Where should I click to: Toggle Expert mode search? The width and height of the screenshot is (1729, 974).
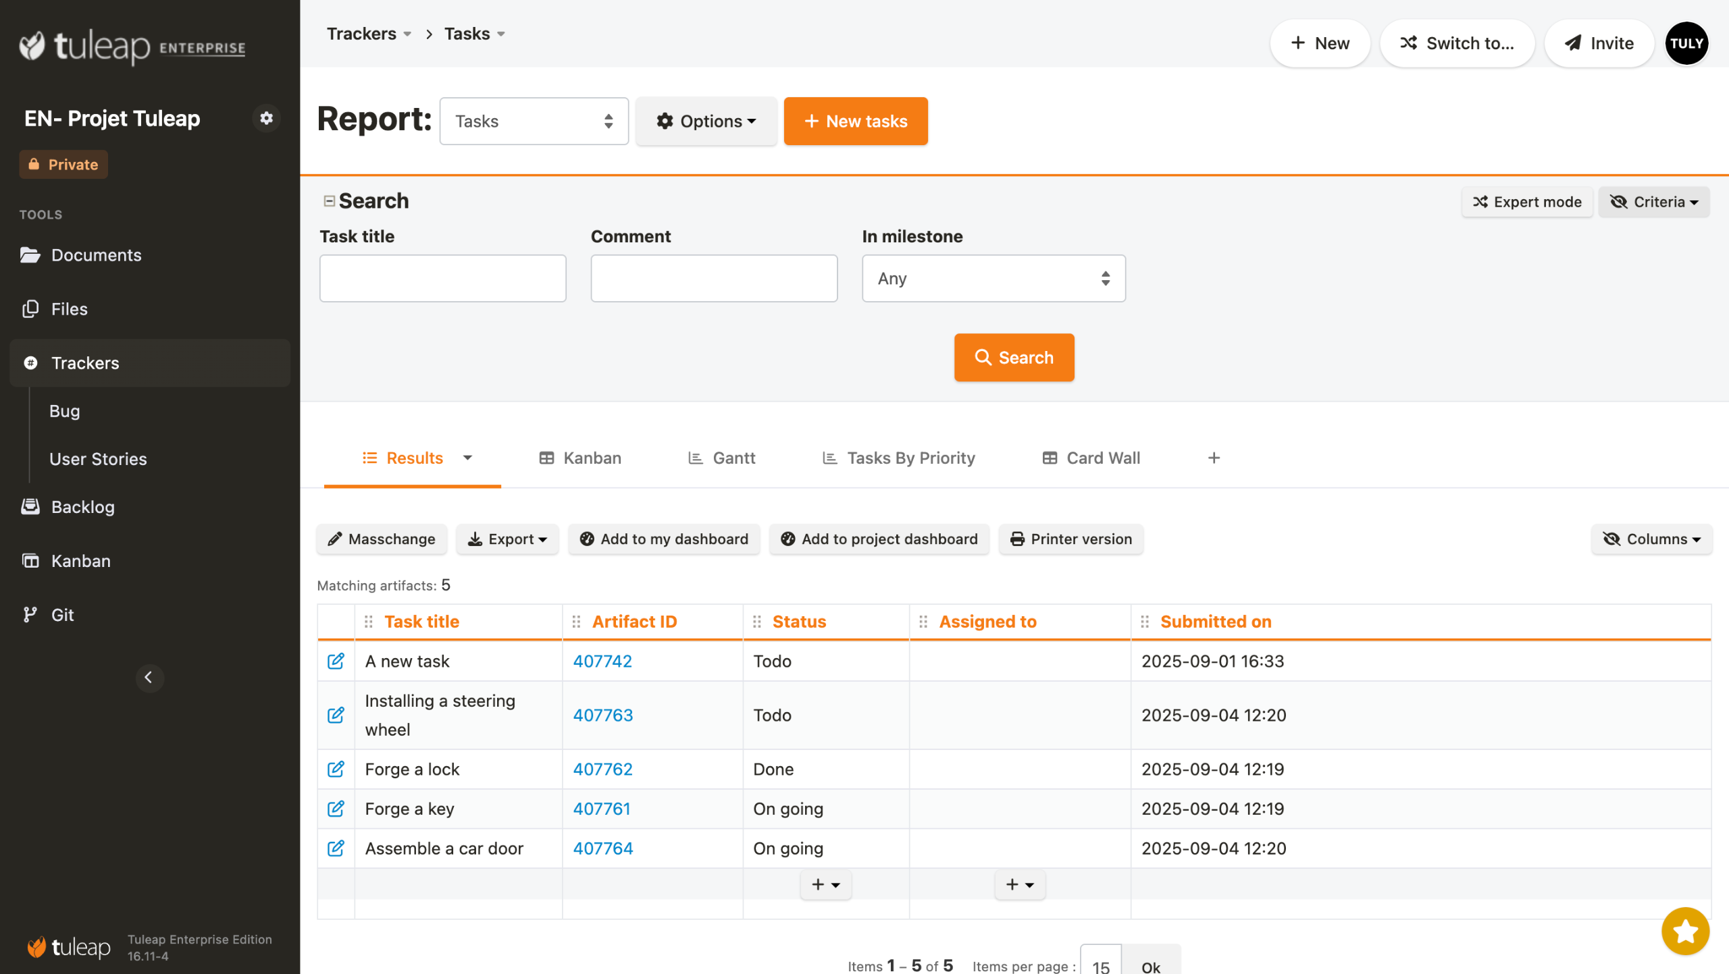(x=1527, y=202)
